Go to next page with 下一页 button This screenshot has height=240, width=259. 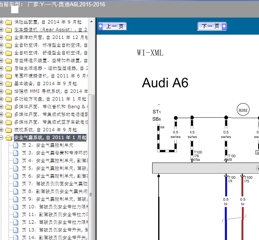point(212,26)
